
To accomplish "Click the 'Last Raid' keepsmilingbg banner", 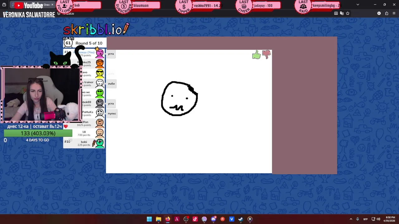I will (318, 6).
